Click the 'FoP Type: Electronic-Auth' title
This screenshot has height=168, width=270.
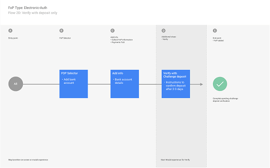click(27, 8)
